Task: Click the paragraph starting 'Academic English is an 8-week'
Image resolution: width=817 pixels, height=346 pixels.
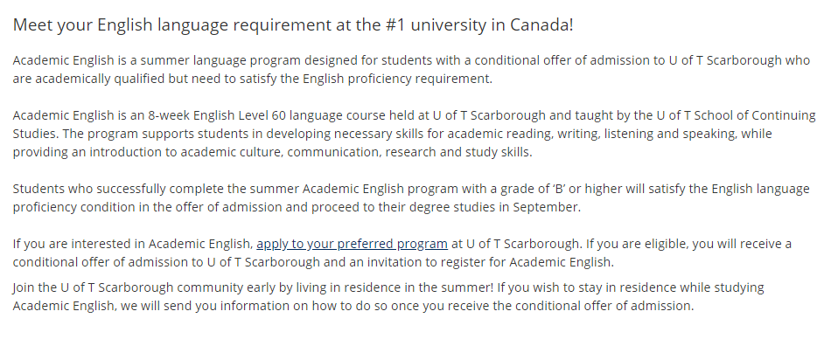Action: click(x=415, y=134)
